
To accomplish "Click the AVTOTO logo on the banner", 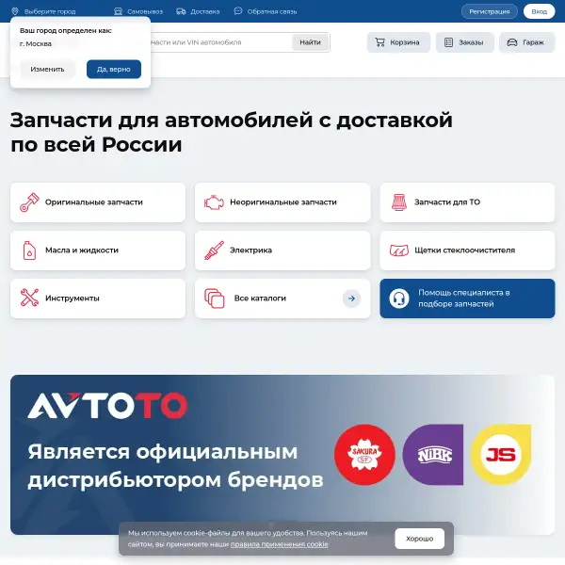I will click(107, 406).
